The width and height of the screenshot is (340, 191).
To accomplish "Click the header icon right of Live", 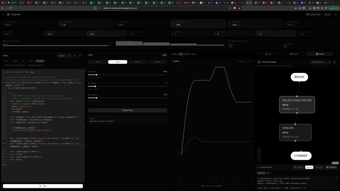I will 335,14.
